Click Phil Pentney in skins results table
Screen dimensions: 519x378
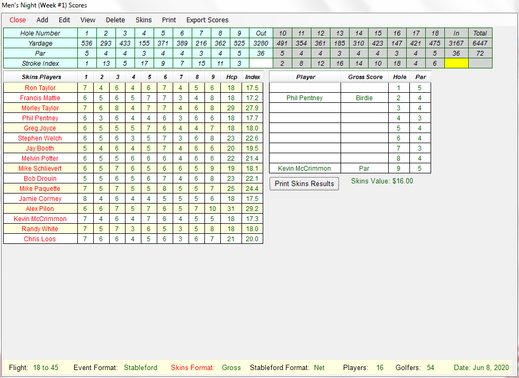(305, 98)
